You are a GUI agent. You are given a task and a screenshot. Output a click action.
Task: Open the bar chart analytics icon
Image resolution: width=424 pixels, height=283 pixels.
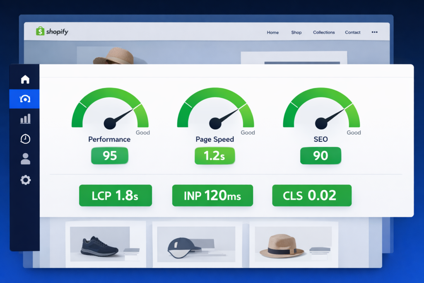point(24,119)
